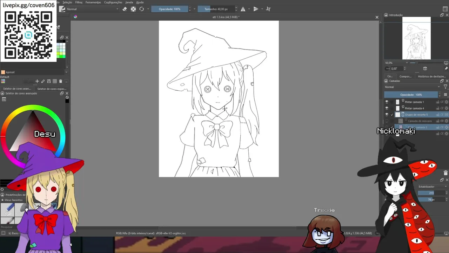The height and width of the screenshot is (253, 449).
Task: Add a new color to palette
Action: pos(37,81)
